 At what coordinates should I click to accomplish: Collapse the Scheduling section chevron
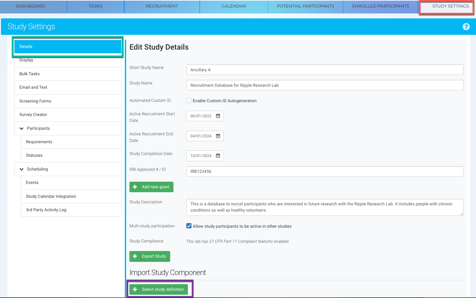click(x=22, y=169)
